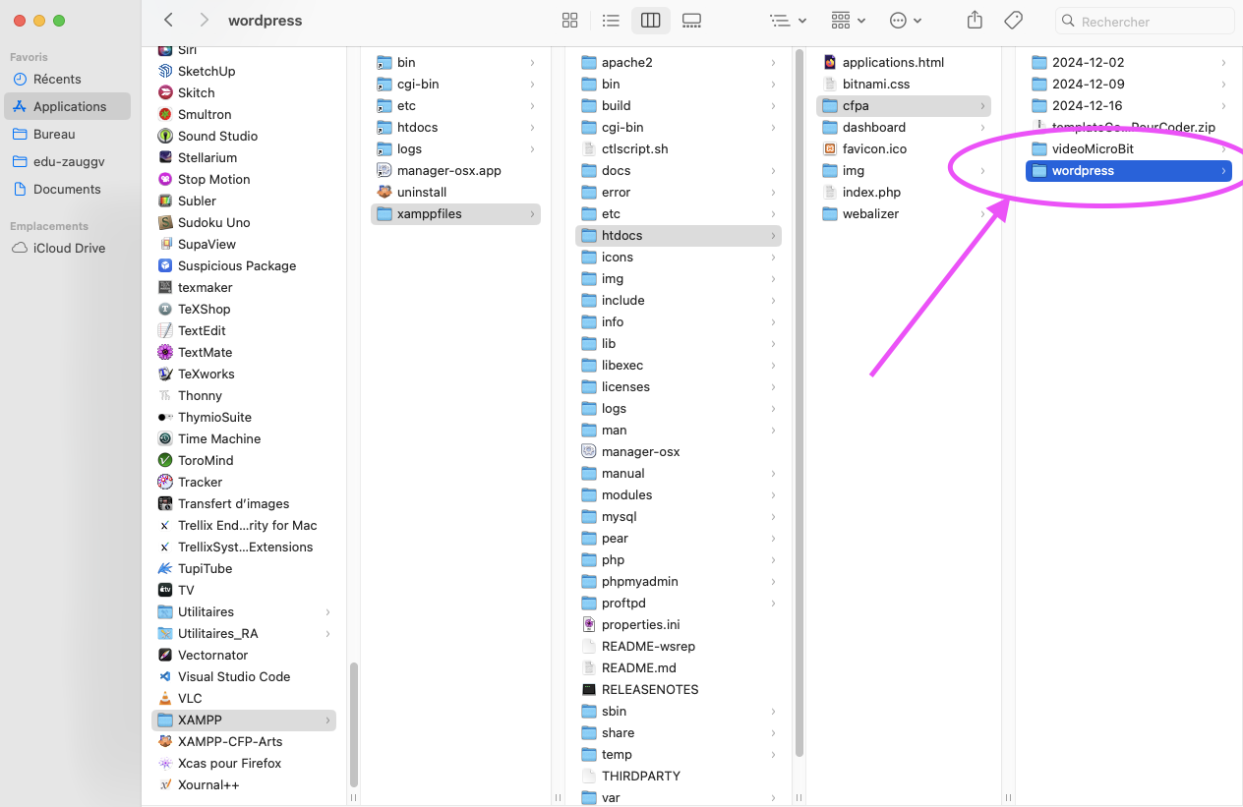The width and height of the screenshot is (1243, 807).
Task: Toggle column view mode
Action: 650,21
